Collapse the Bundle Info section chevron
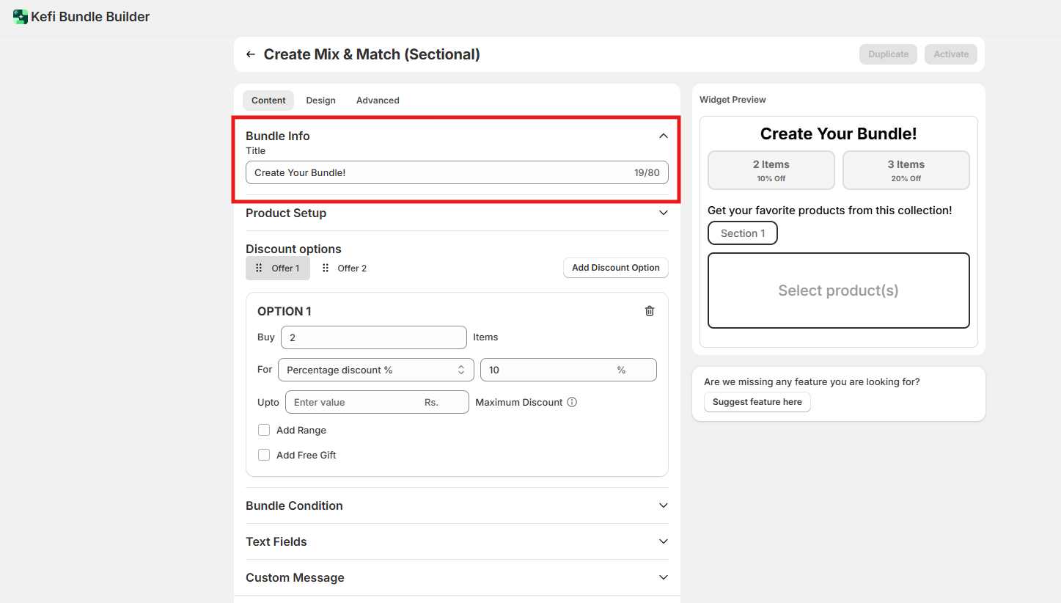 click(x=663, y=136)
